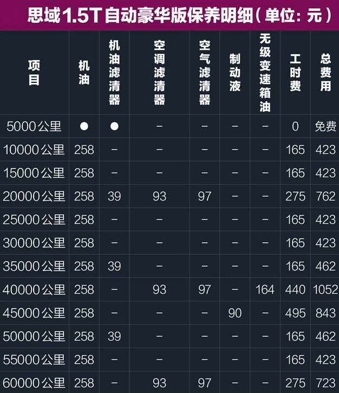The height and width of the screenshot is (393, 339).
Task: Click total 462 in the 50000公里 row
Action: [325, 337]
